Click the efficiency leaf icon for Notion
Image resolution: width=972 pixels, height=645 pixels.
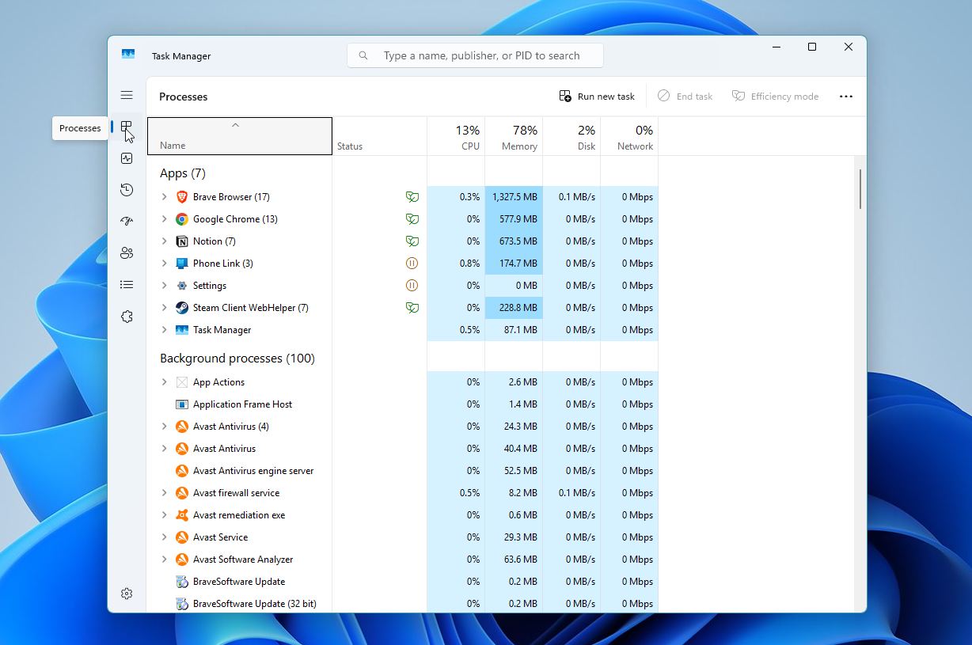point(412,241)
